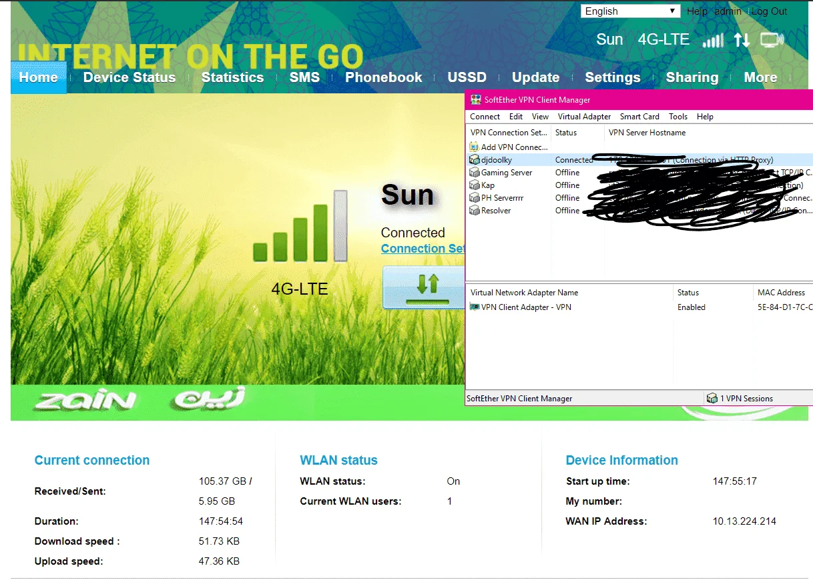This screenshot has width=813, height=580.
Task: Sort by VPN Server Hostname column header
Action: pos(709,133)
